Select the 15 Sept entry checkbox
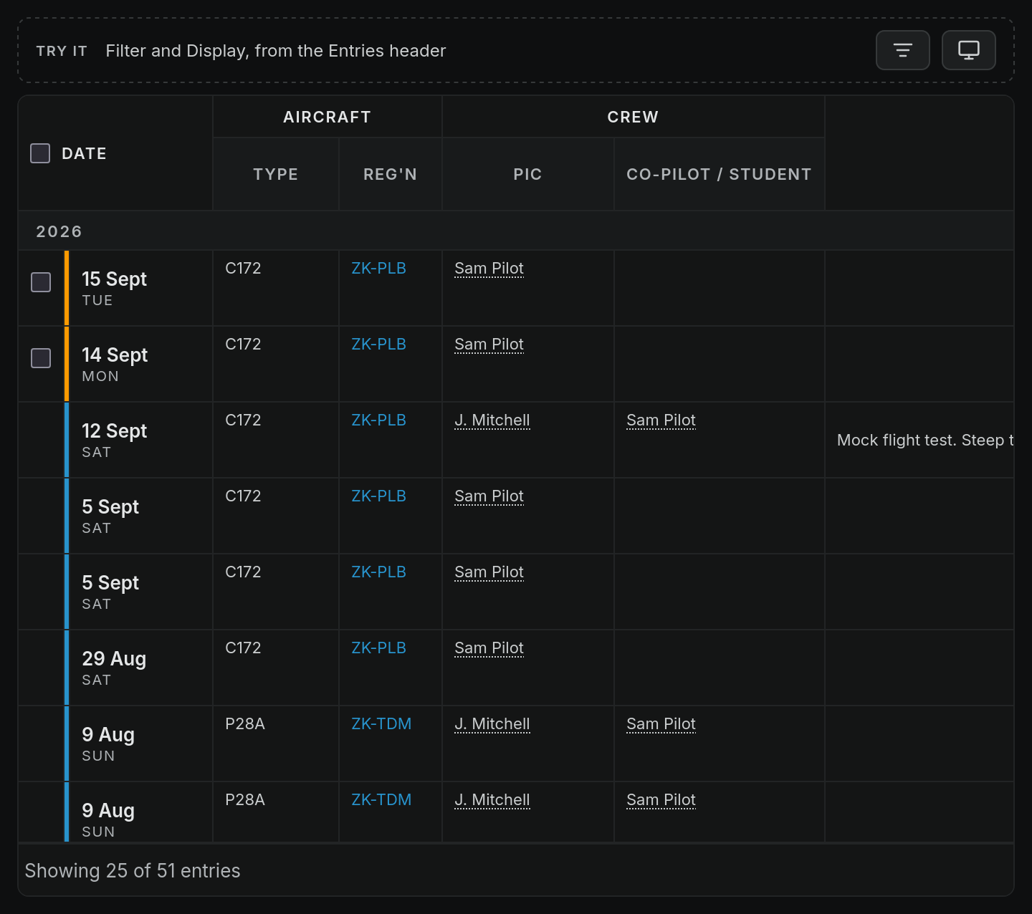The width and height of the screenshot is (1032, 914). click(41, 282)
